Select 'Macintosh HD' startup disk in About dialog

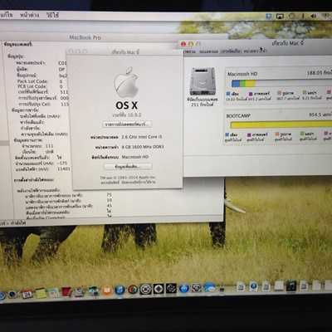point(135,157)
